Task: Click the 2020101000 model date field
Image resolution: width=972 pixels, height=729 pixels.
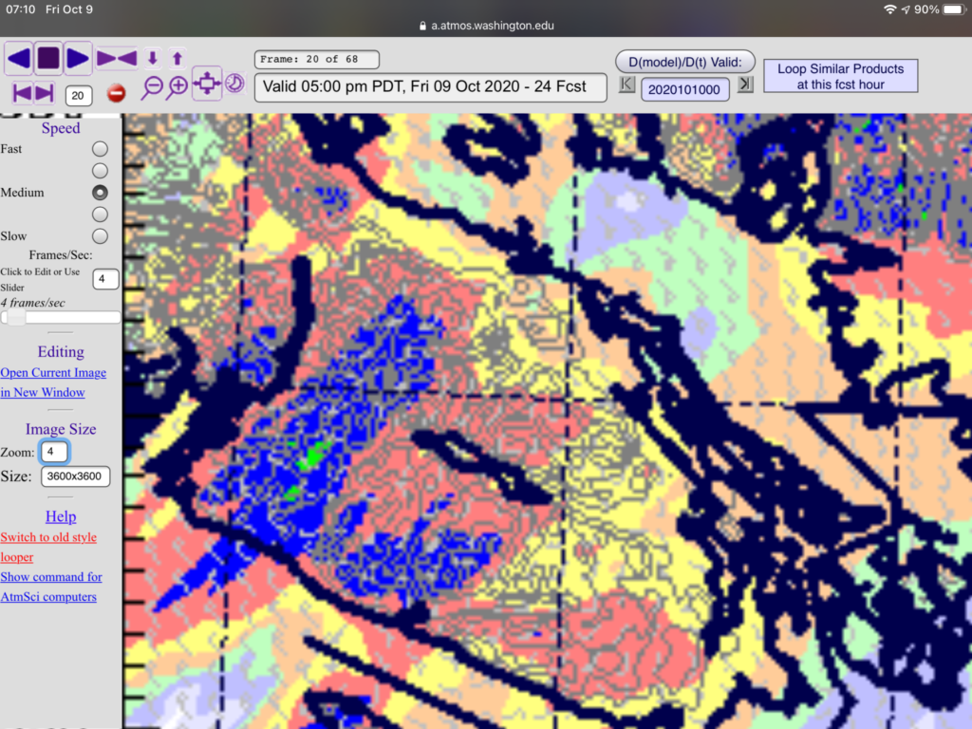Action: [684, 89]
